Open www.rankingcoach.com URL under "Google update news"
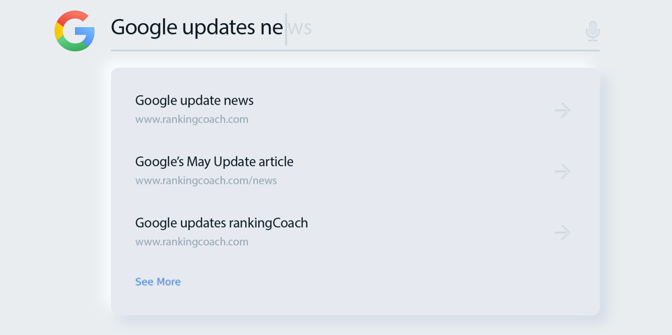Screen dimensions: 672x335 coord(191,119)
